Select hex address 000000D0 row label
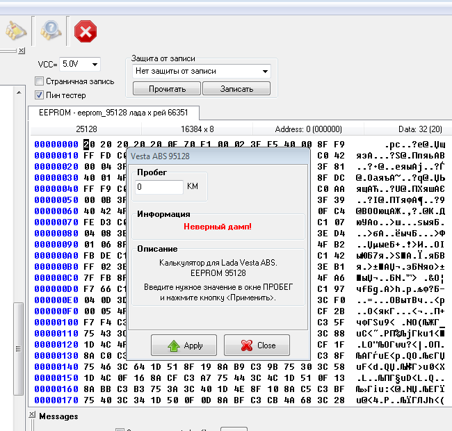Viewport: 452px width, 431px height. pos(56,289)
